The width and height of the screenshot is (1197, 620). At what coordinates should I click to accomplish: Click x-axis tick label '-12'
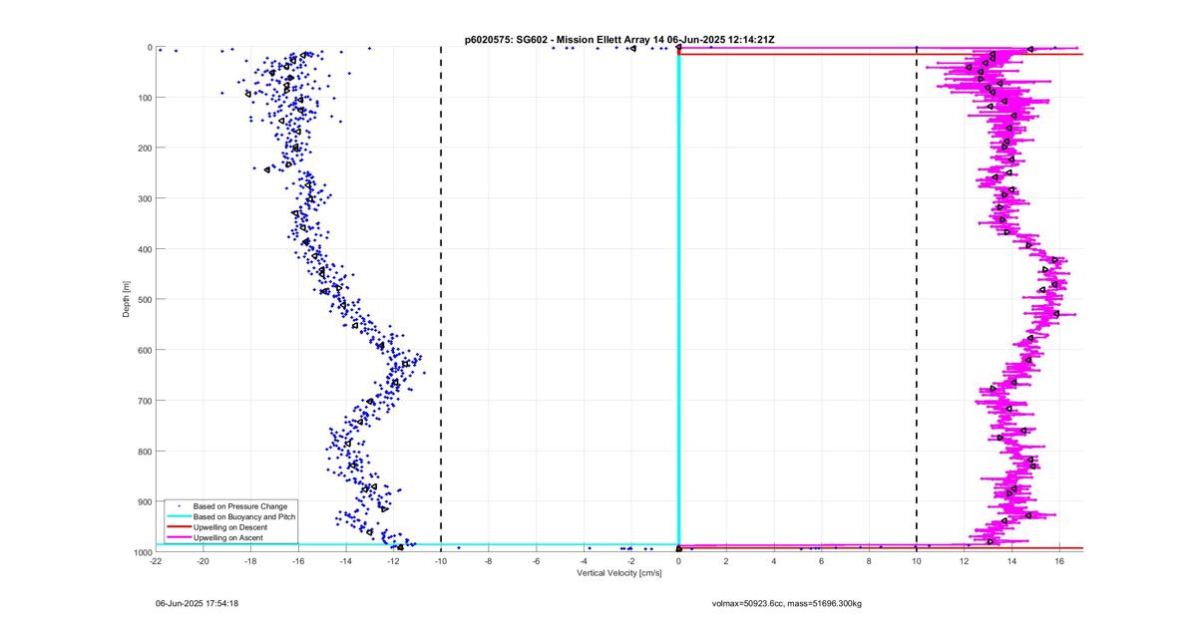(x=393, y=560)
